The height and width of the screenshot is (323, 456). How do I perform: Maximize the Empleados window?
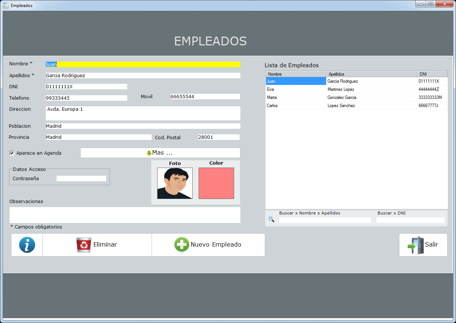point(431,4)
